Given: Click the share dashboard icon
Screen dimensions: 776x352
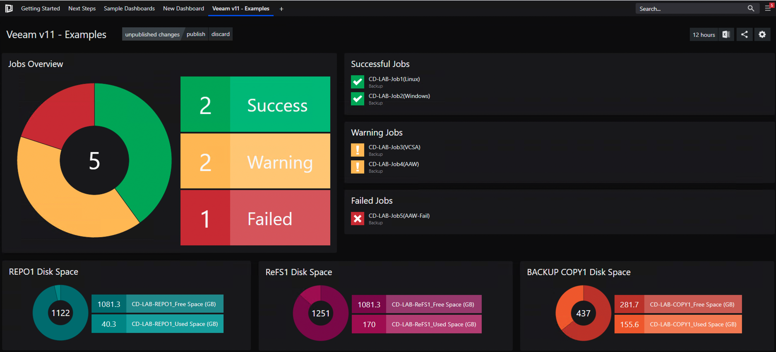Looking at the screenshot, I should pyautogui.click(x=744, y=35).
